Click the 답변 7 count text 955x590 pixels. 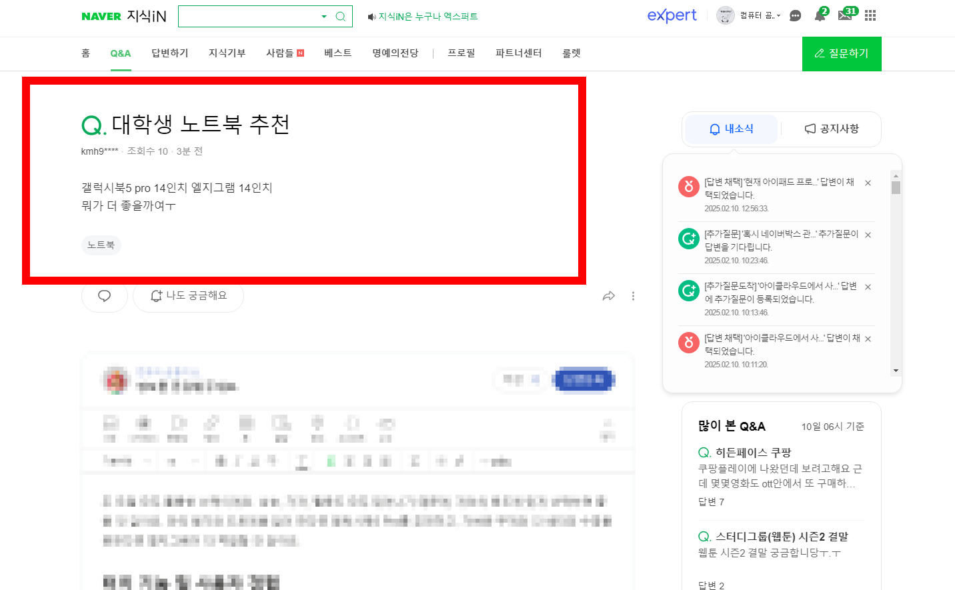pos(712,502)
